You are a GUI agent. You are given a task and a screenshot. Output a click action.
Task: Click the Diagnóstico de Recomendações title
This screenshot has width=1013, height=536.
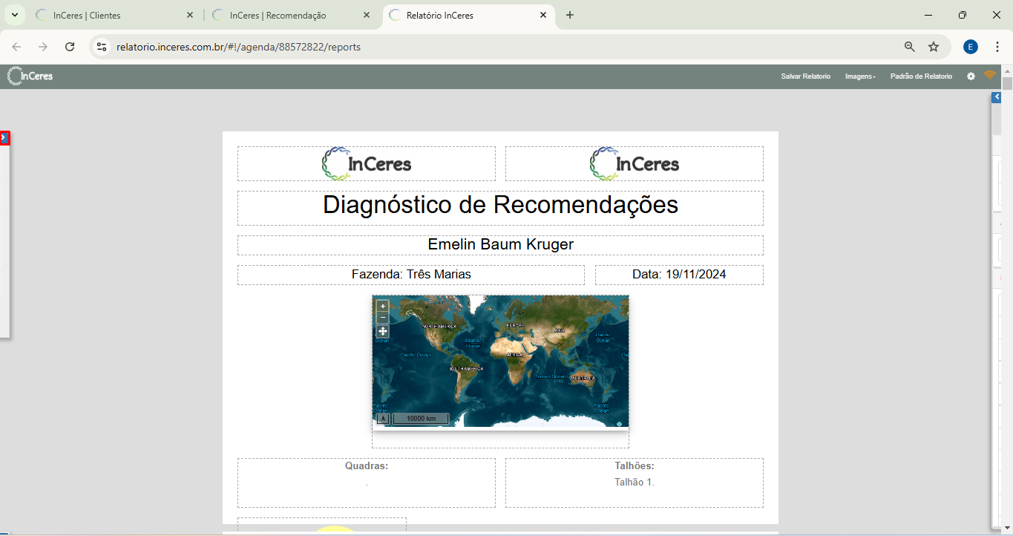point(500,205)
